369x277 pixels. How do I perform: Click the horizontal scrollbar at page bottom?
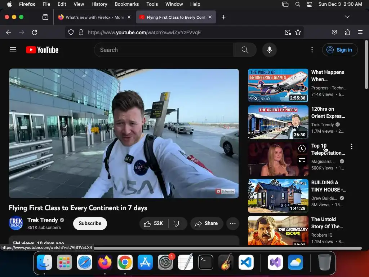tap(227, 248)
